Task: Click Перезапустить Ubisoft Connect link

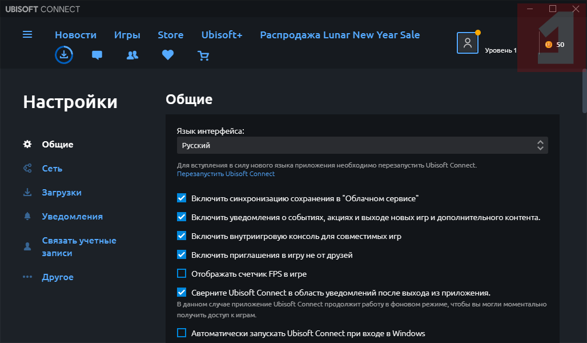Action: pos(226,174)
